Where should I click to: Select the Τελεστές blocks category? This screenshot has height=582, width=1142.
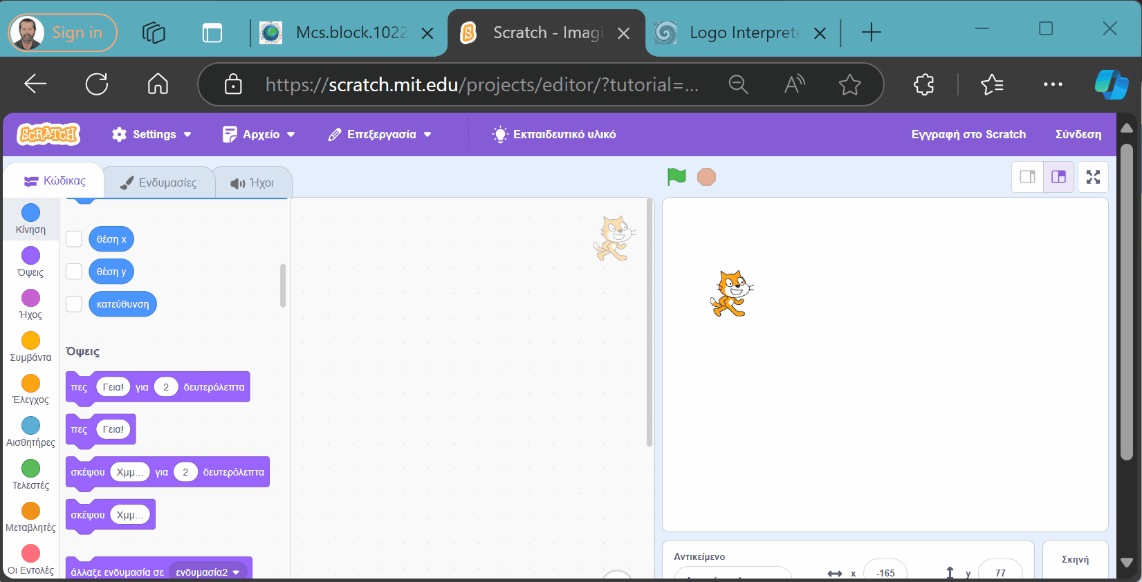[31, 475]
